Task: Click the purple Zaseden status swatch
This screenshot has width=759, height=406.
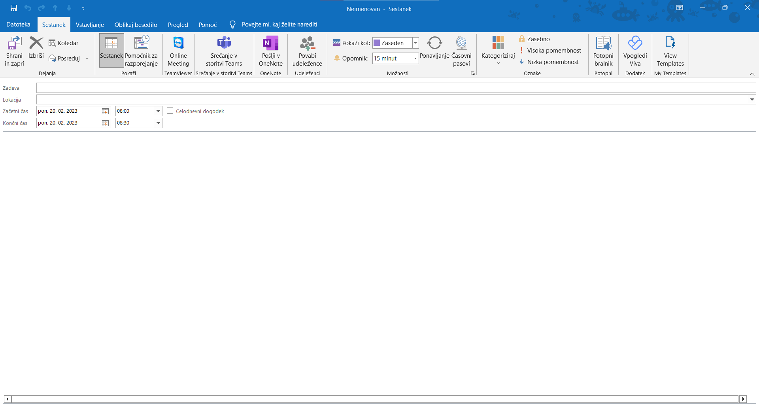Action: click(377, 43)
